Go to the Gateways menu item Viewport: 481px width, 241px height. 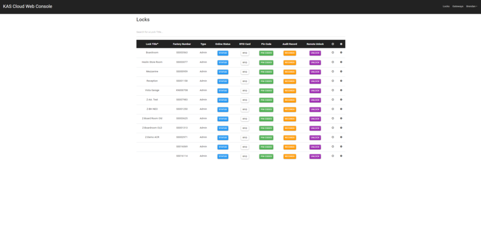click(x=458, y=7)
